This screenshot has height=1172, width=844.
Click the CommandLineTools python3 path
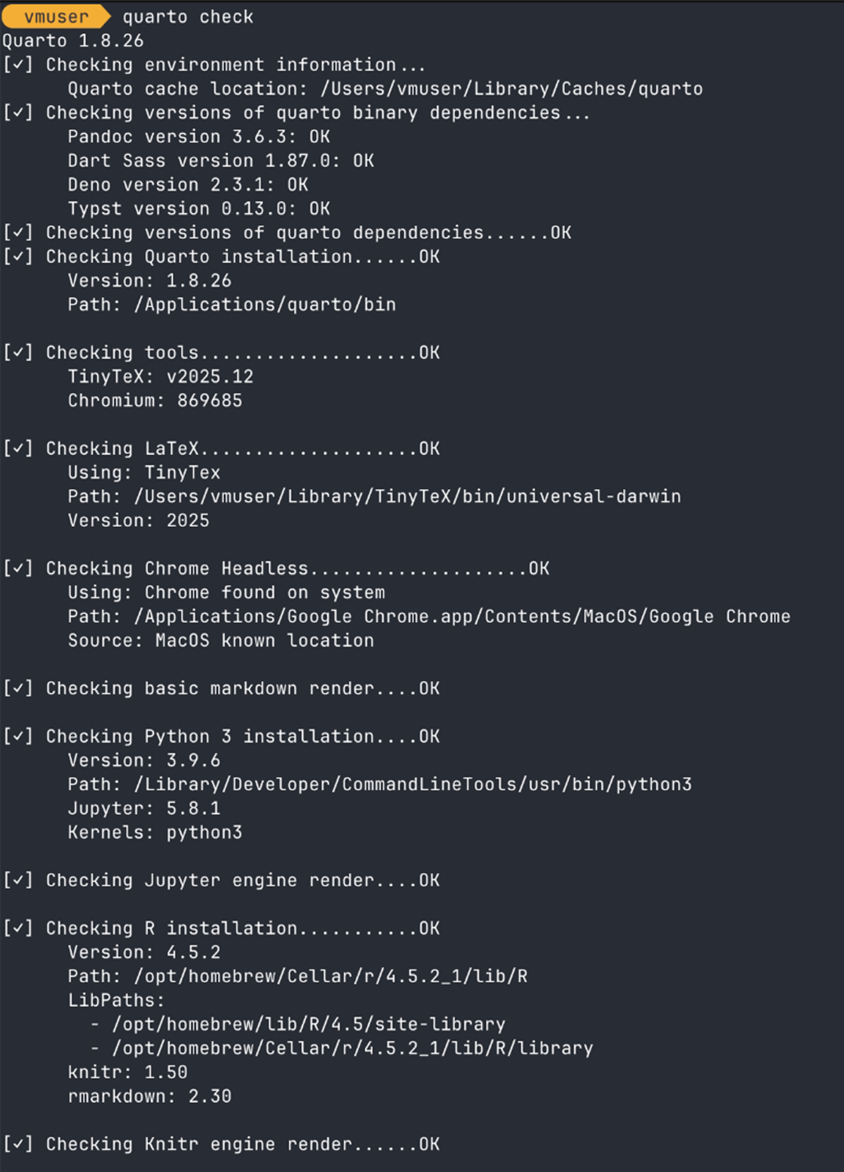tap(413, 784)
